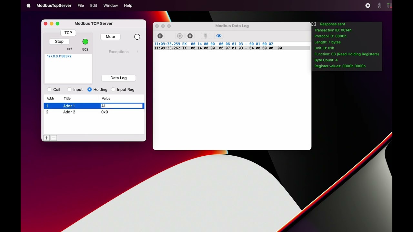Click the 0x0 value of Addr 2

click(105, 112)
